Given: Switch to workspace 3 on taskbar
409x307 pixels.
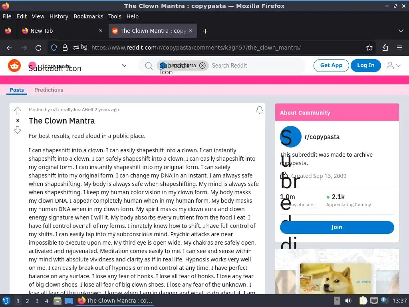Looking at the screenshot, I should pos(37,301).
